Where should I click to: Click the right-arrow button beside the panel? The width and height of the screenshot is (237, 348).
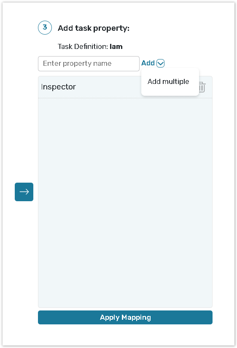24,192
